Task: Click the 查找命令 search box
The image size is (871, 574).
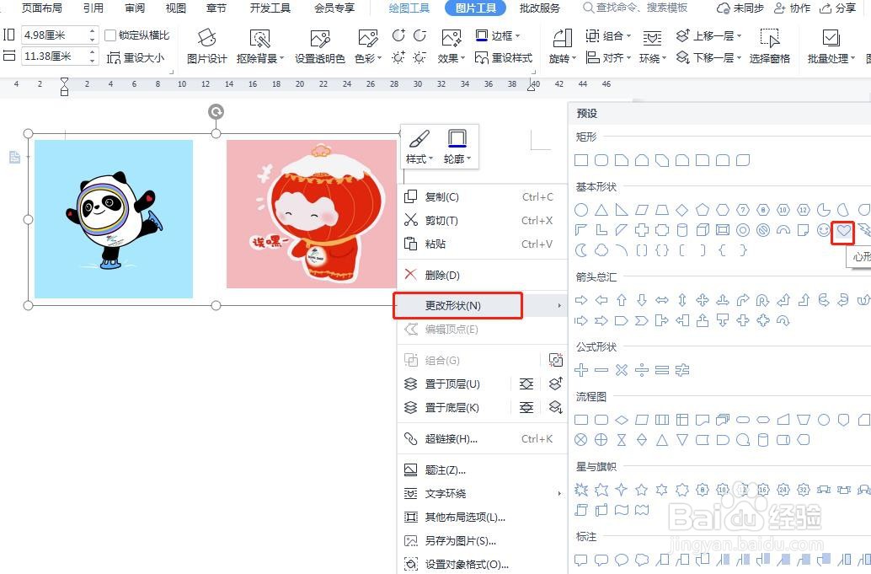Action: (x=635, y=8)
